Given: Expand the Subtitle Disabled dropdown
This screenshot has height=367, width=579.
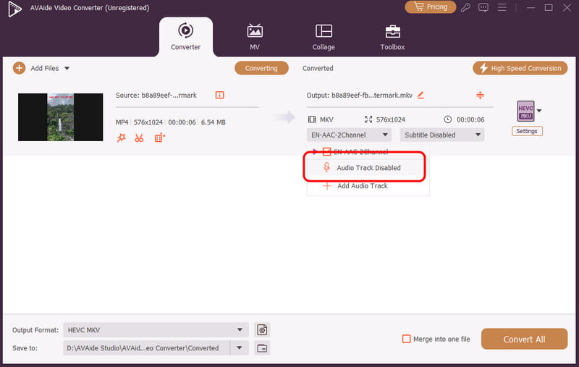Looking at the screenshot, I should click(444, 135).
